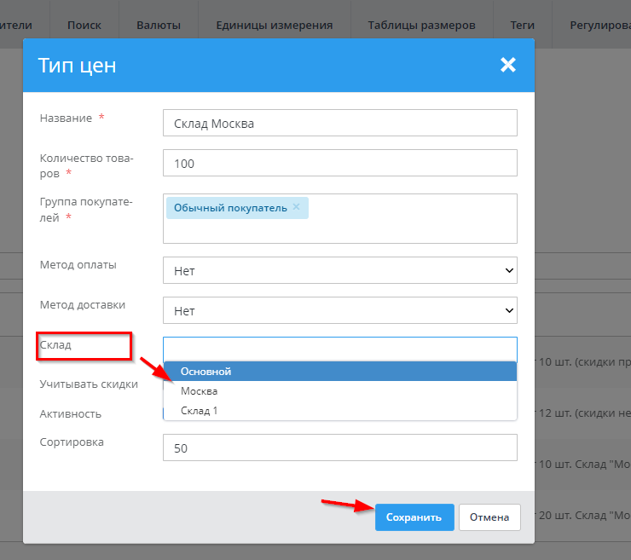Go to the Единицы измерения tab

point(274,25)
